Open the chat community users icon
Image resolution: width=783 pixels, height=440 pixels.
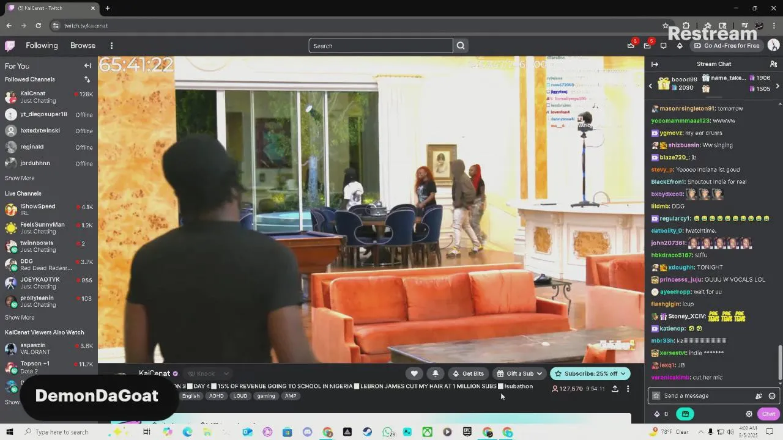click(773, 64)
